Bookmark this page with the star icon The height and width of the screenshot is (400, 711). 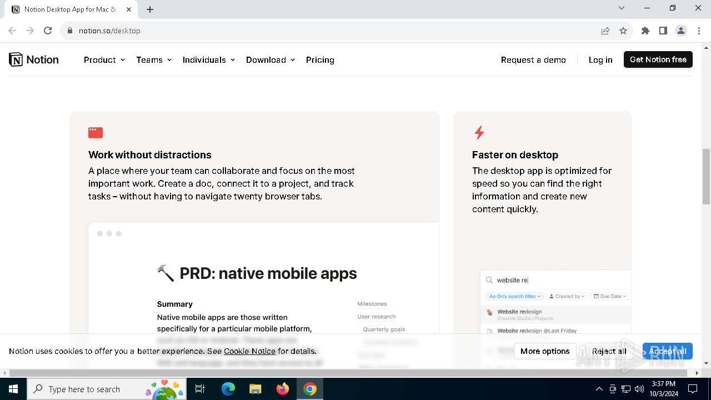click(x=623, y=31)
